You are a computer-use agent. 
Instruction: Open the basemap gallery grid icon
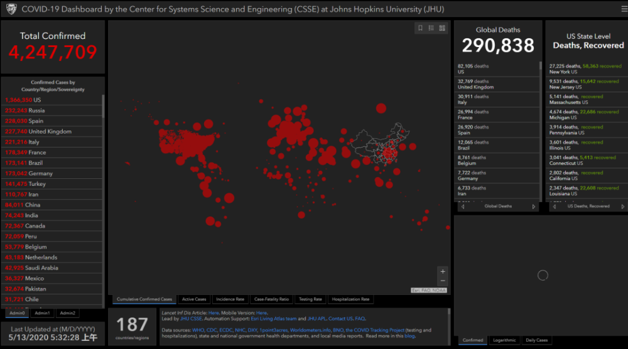[442, 28]
